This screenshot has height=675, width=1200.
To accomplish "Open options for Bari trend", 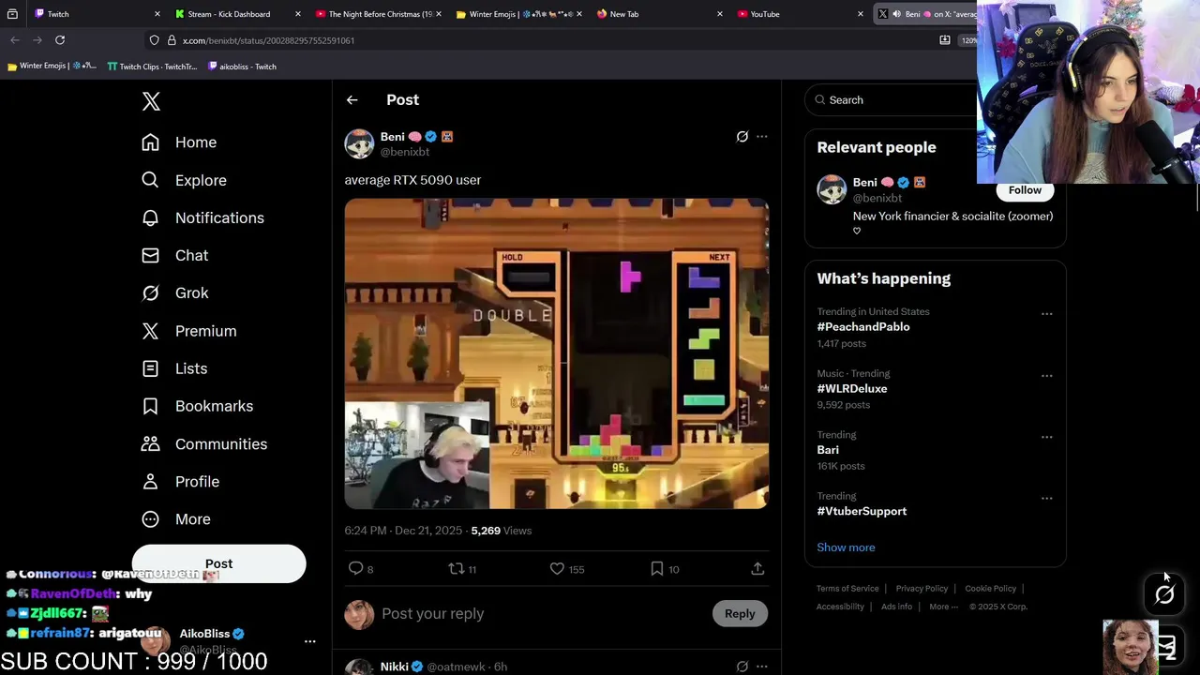I will (1046, 437).
